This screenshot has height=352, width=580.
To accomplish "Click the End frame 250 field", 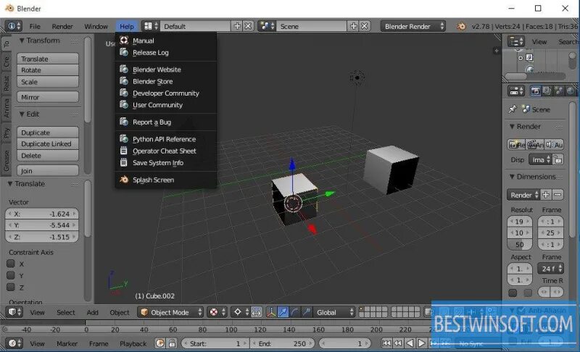I will pyautogui.click(x=282, y=343).
